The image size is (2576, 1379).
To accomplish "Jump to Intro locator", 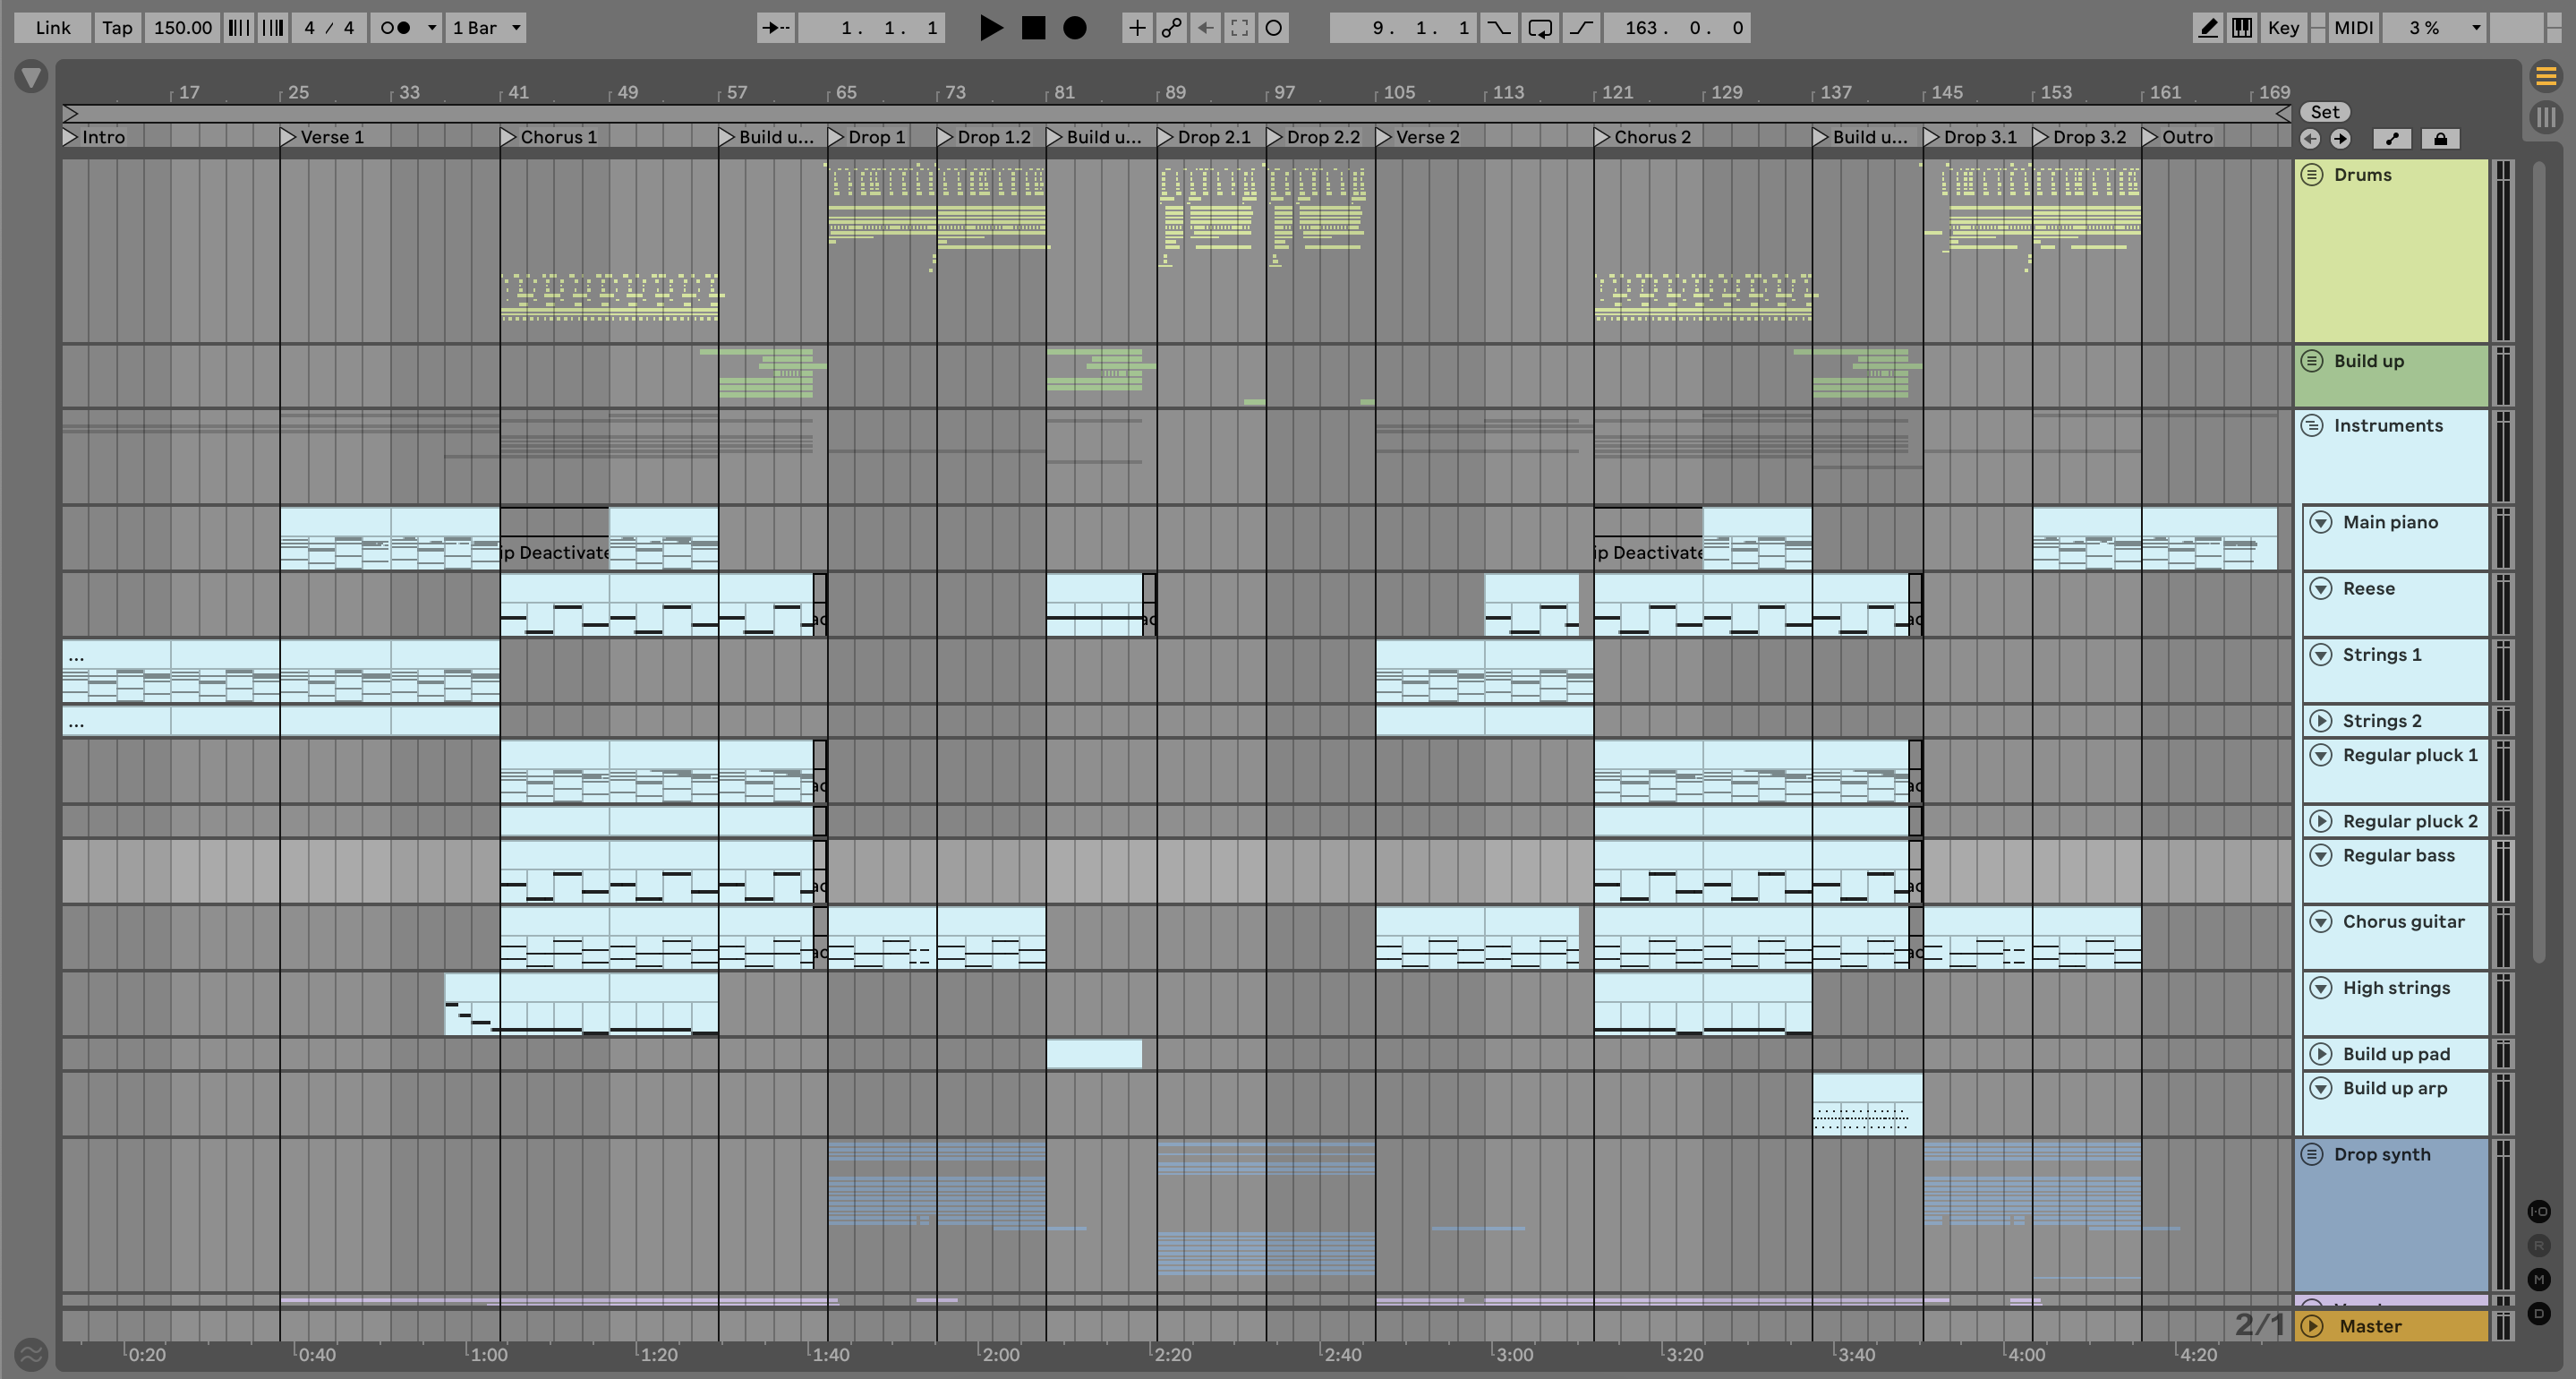I will click(x=95, y=137).
